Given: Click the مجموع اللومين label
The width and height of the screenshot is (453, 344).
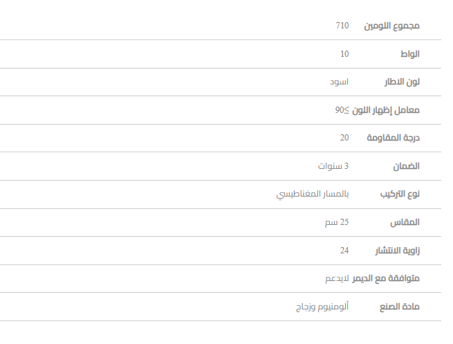Looking at the screenshot, I should (391, 26).
